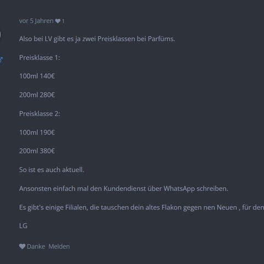
Task: Click the 'Preisklasse 1:' heading text
Action: [40, 58]
